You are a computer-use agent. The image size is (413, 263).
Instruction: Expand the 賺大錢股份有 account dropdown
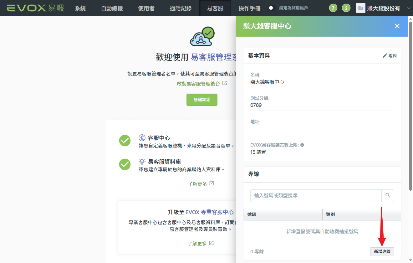[388, 8]
